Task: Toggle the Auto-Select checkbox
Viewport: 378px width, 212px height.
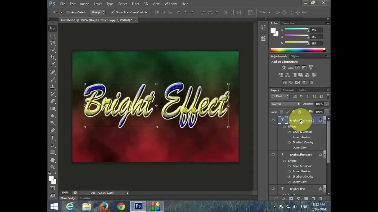Action: (68, 12)
